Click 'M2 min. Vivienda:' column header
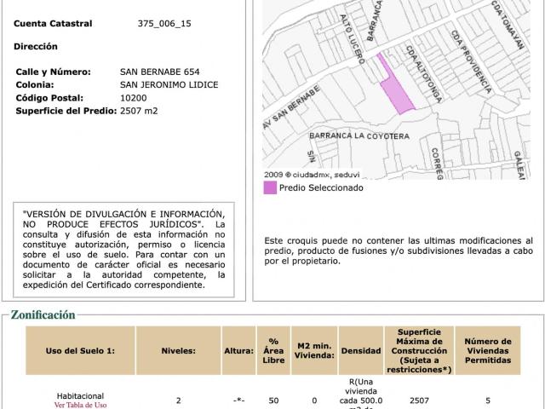 click(x=314, y=350)
